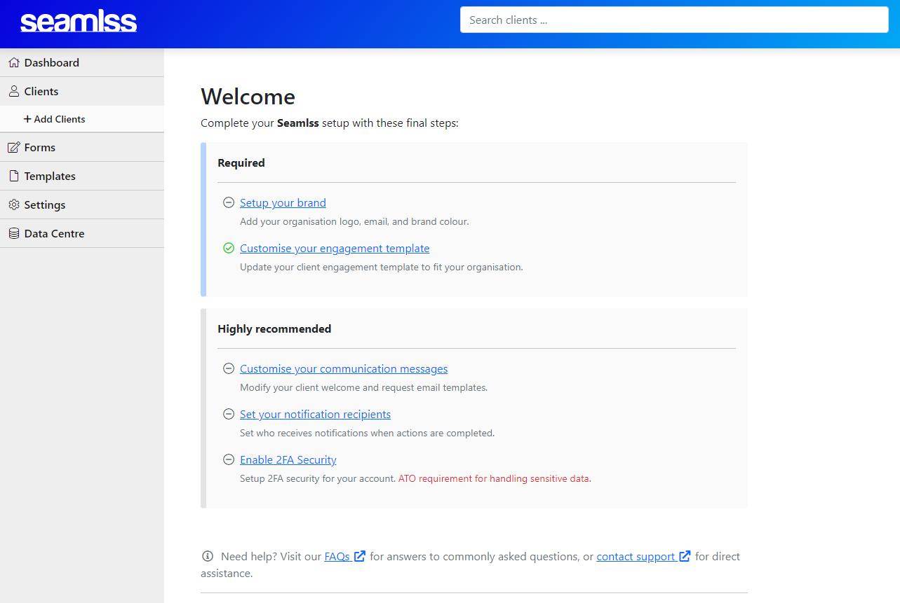Click the Welcome heading
This screenshot has width=900, height=603.
[248, 97]
